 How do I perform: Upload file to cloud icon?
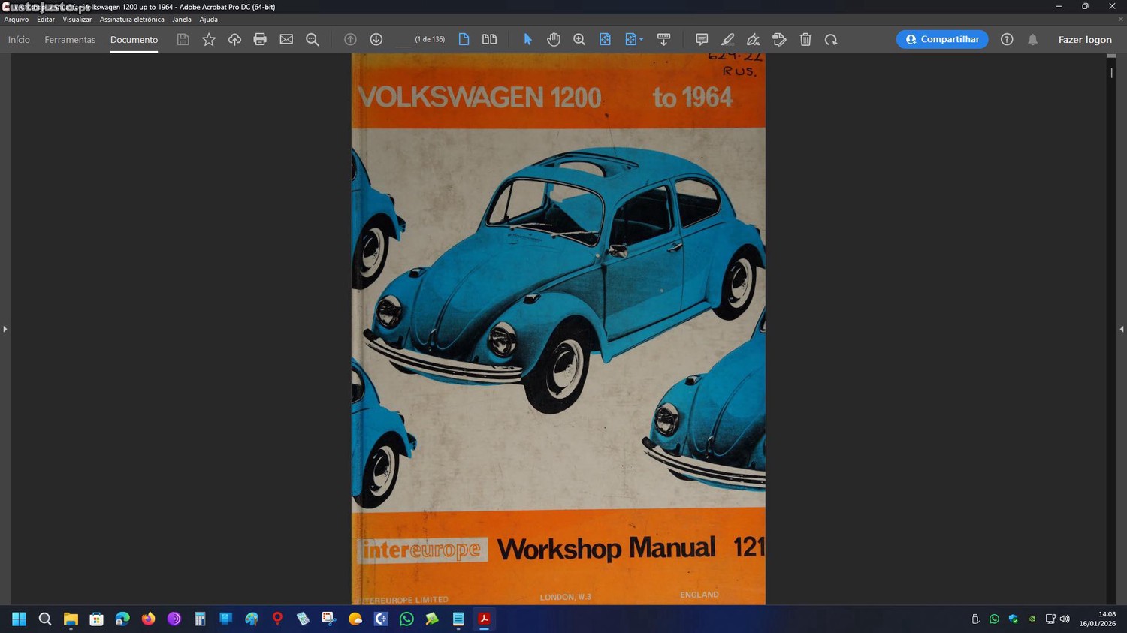coord(234,39)
